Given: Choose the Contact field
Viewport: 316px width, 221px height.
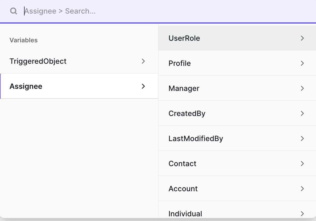Looking at the screenshot, I should pyautogui.click(x=237, y=164).
